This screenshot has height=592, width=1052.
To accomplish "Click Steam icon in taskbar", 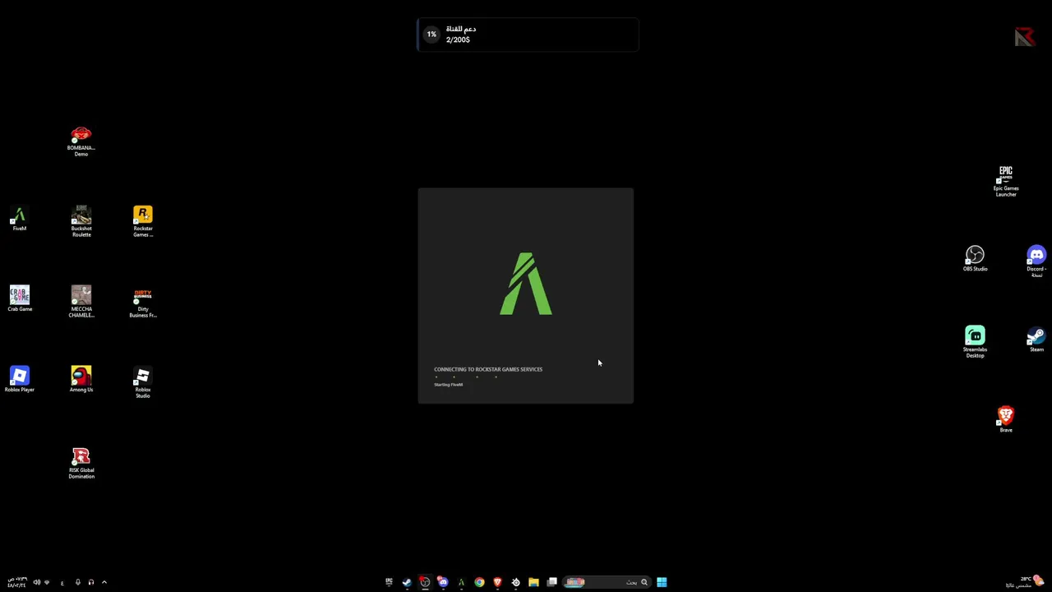I will click(x=407, y=582).
